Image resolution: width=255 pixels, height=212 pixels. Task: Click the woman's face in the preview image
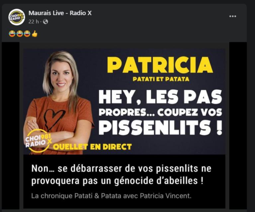[61, 77]
